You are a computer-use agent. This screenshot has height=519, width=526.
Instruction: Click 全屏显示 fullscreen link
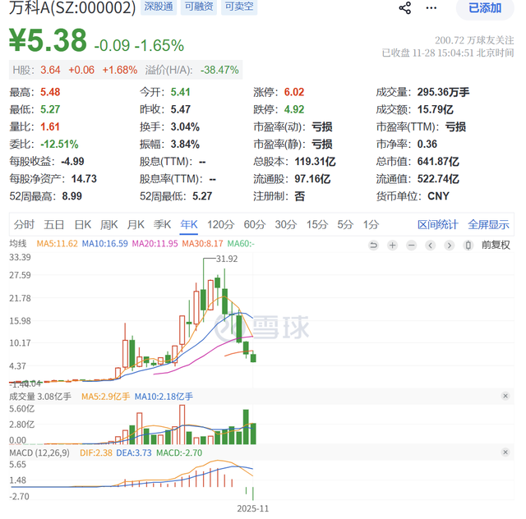click(x=488, y=224)
